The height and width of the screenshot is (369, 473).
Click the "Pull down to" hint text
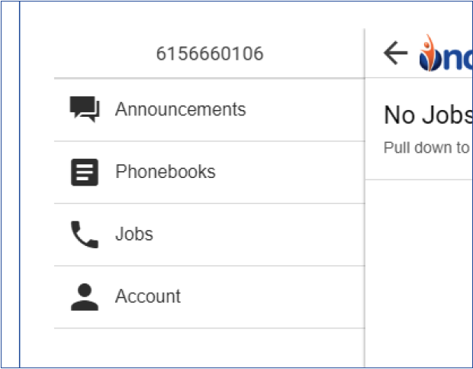426,147
